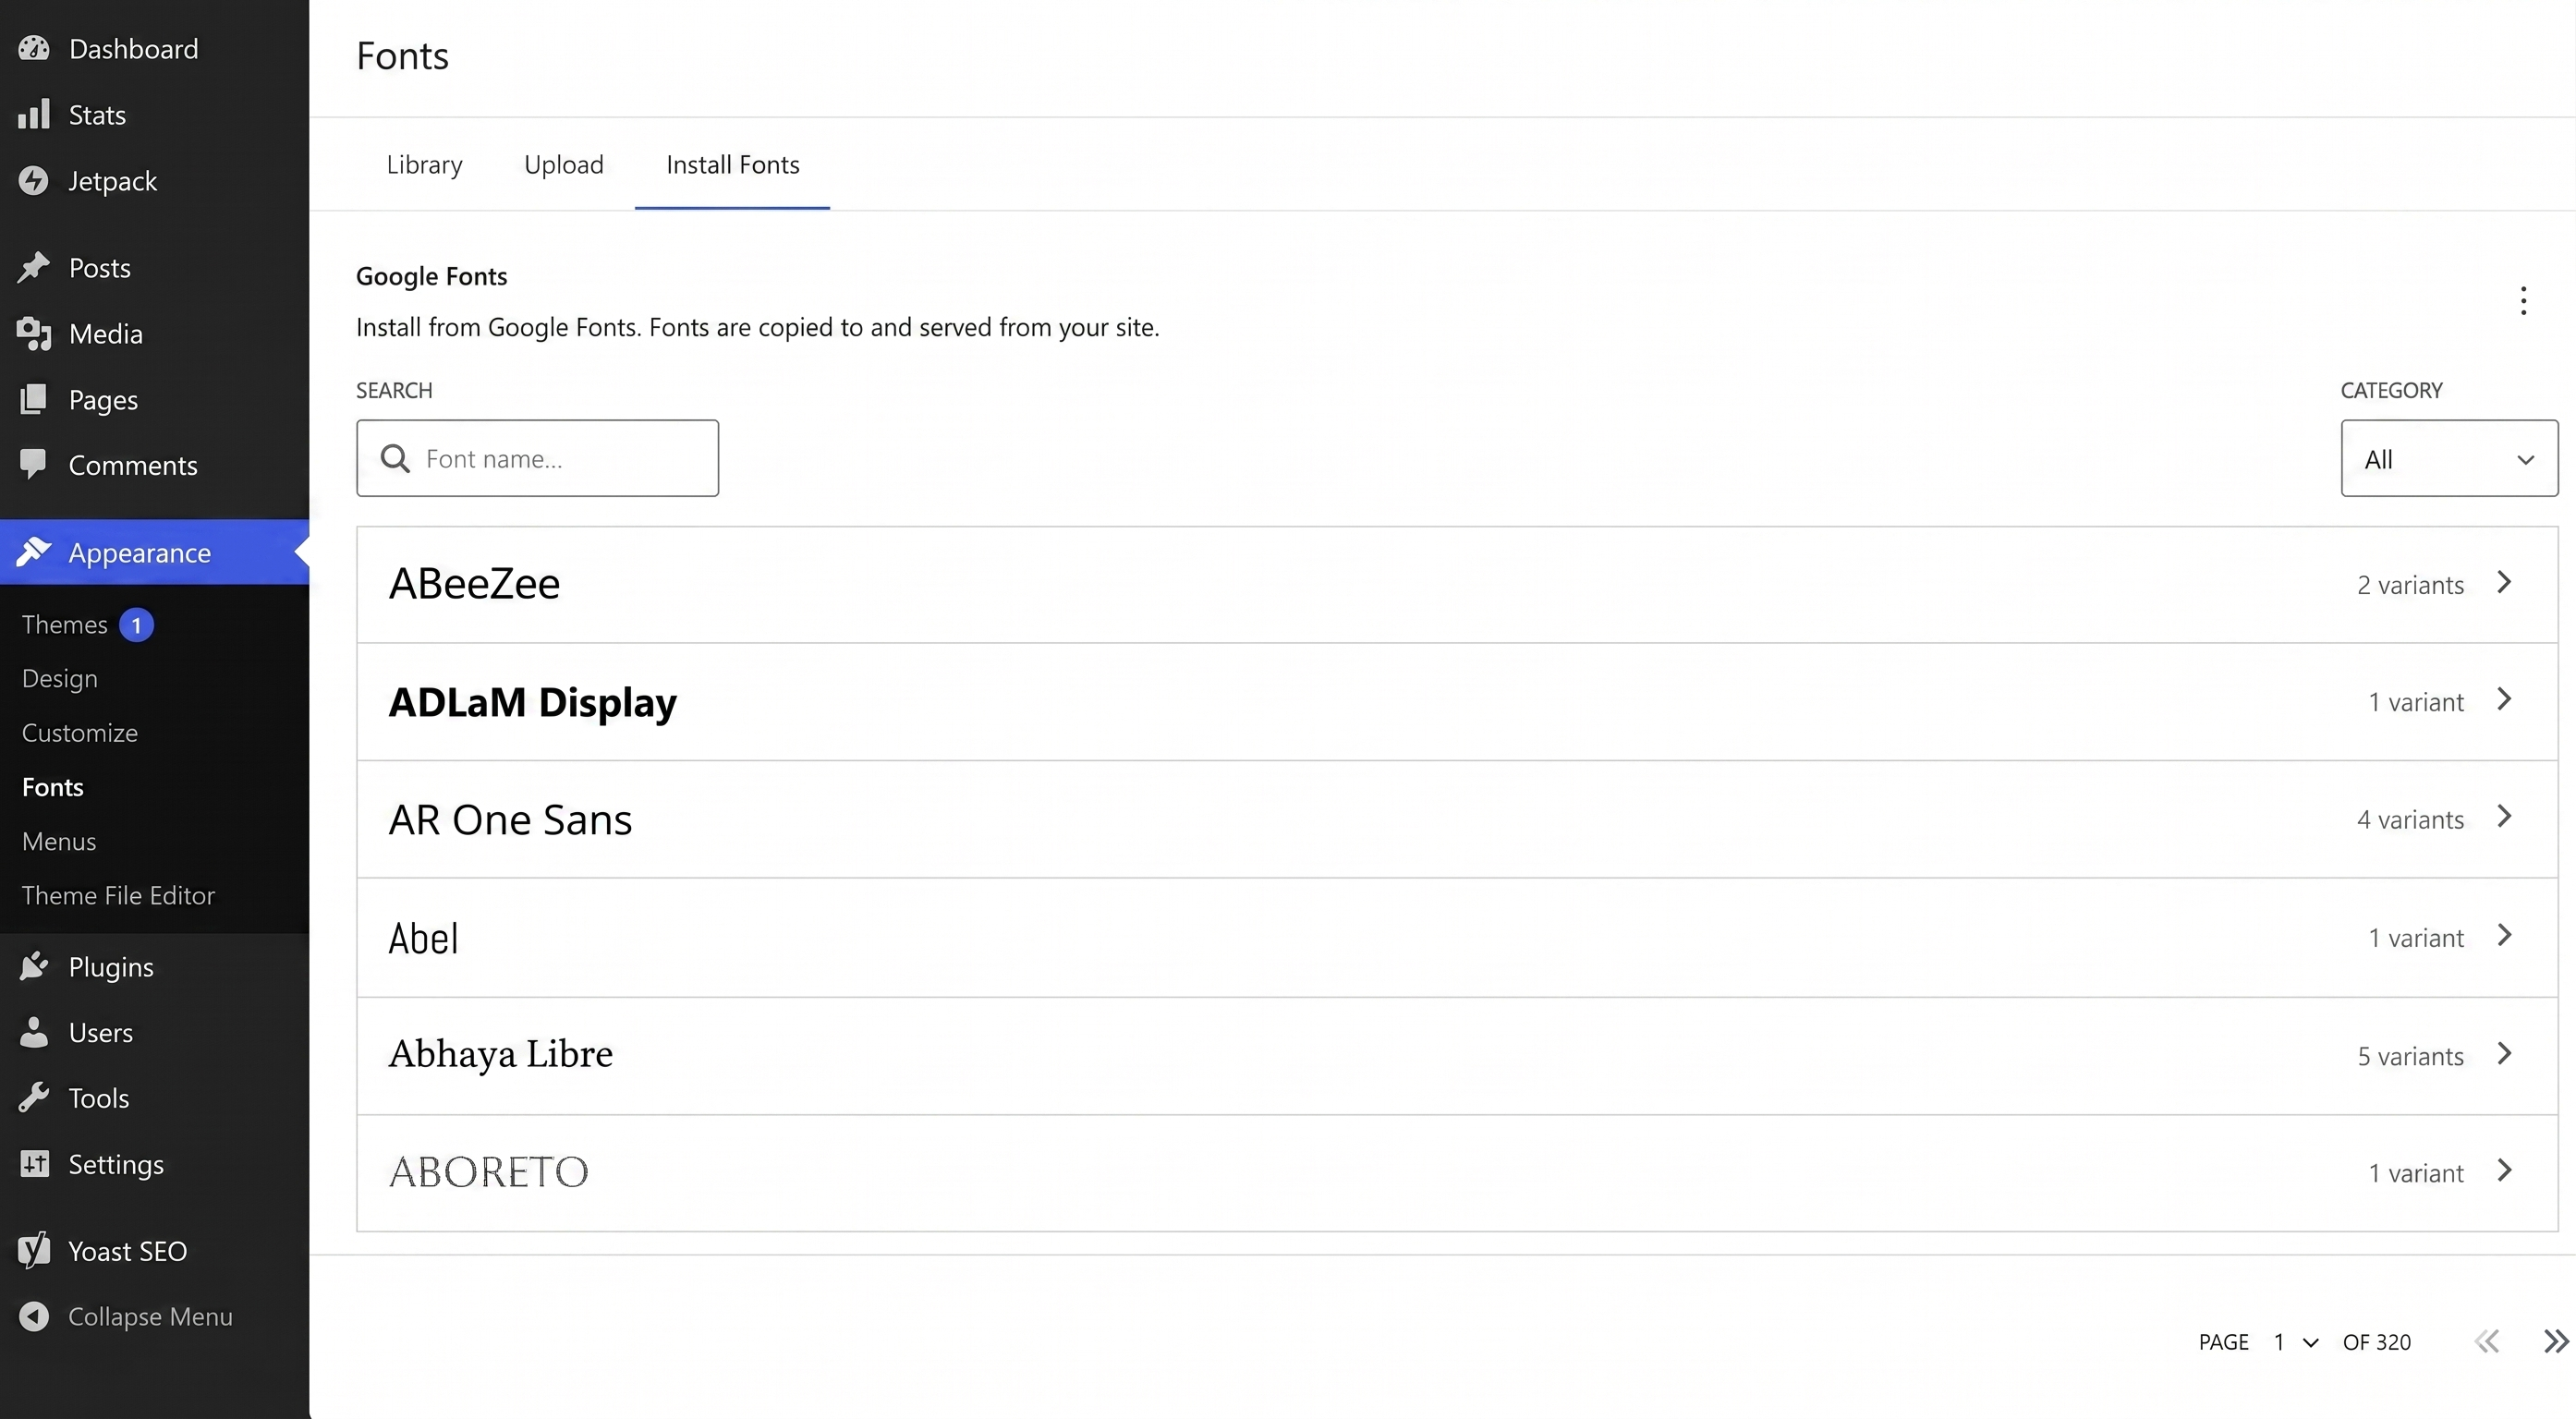Click the "2 variants" label for ABeeZee
This screenshot has width=2576, height=1419.
point(2410,585)
